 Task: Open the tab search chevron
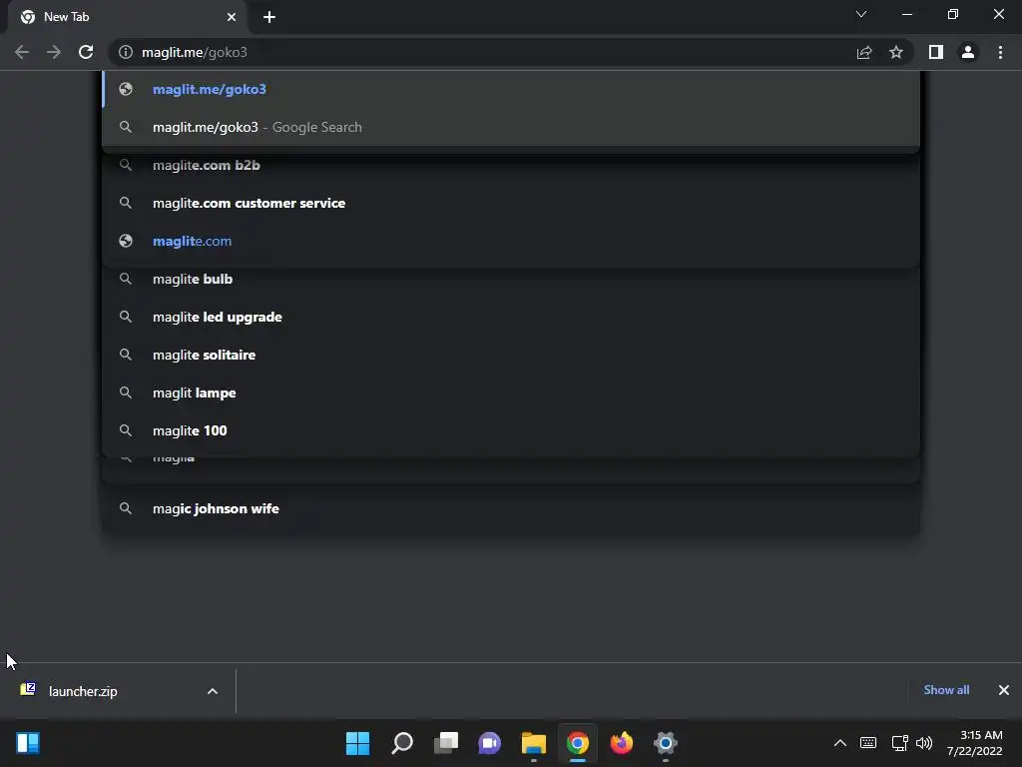click(x=861, y=14)
